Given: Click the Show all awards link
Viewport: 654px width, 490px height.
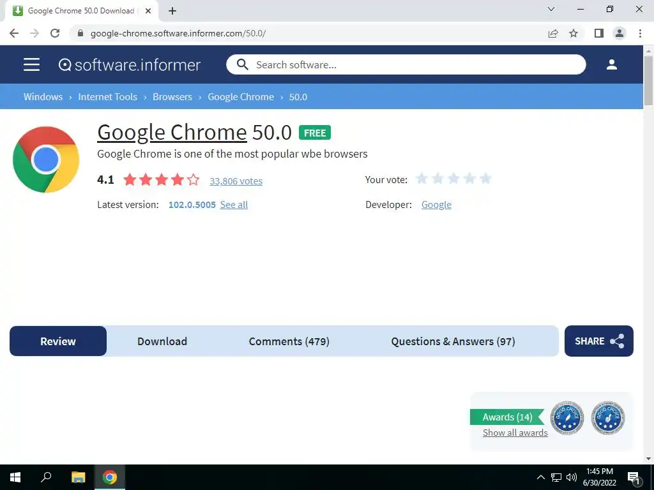Looking at the screenshot, I should pos(515,433).
